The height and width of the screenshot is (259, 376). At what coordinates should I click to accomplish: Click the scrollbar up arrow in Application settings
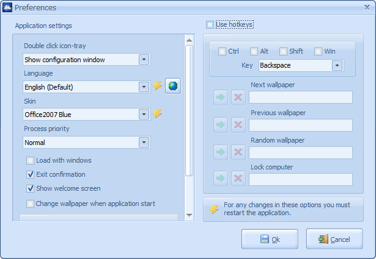click(189, 40)
